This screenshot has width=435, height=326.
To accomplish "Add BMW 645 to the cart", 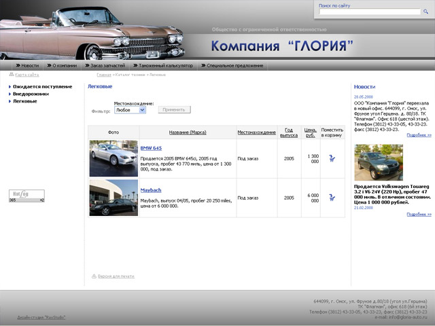I will click(x=332, y=158).
